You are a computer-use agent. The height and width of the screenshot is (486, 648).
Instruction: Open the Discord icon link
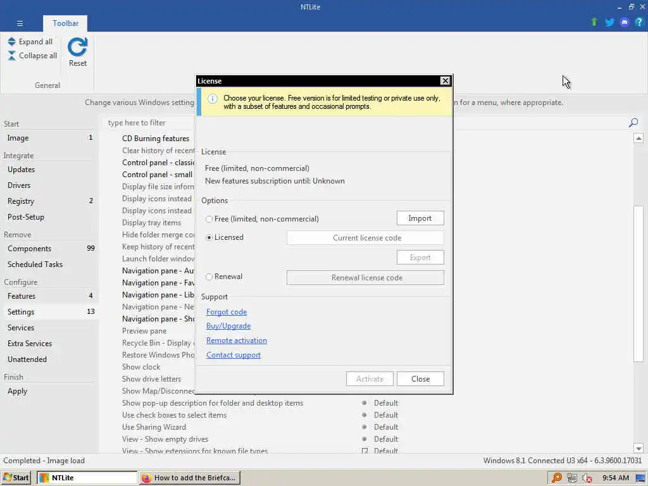pos(625,22)
